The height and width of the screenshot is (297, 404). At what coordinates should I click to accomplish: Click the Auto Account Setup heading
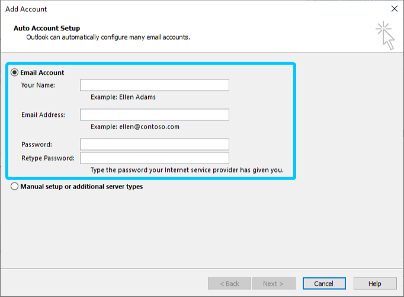coord(47,28)
